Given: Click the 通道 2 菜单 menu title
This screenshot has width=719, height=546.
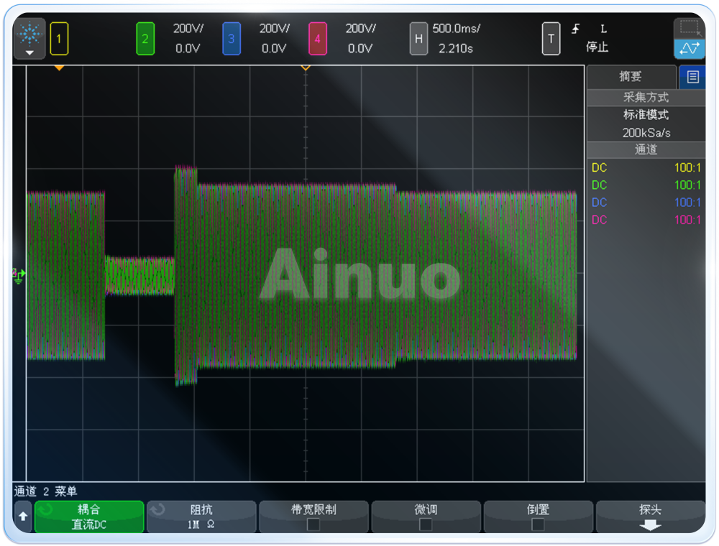Looking at the screenshot, I should 45,491.
